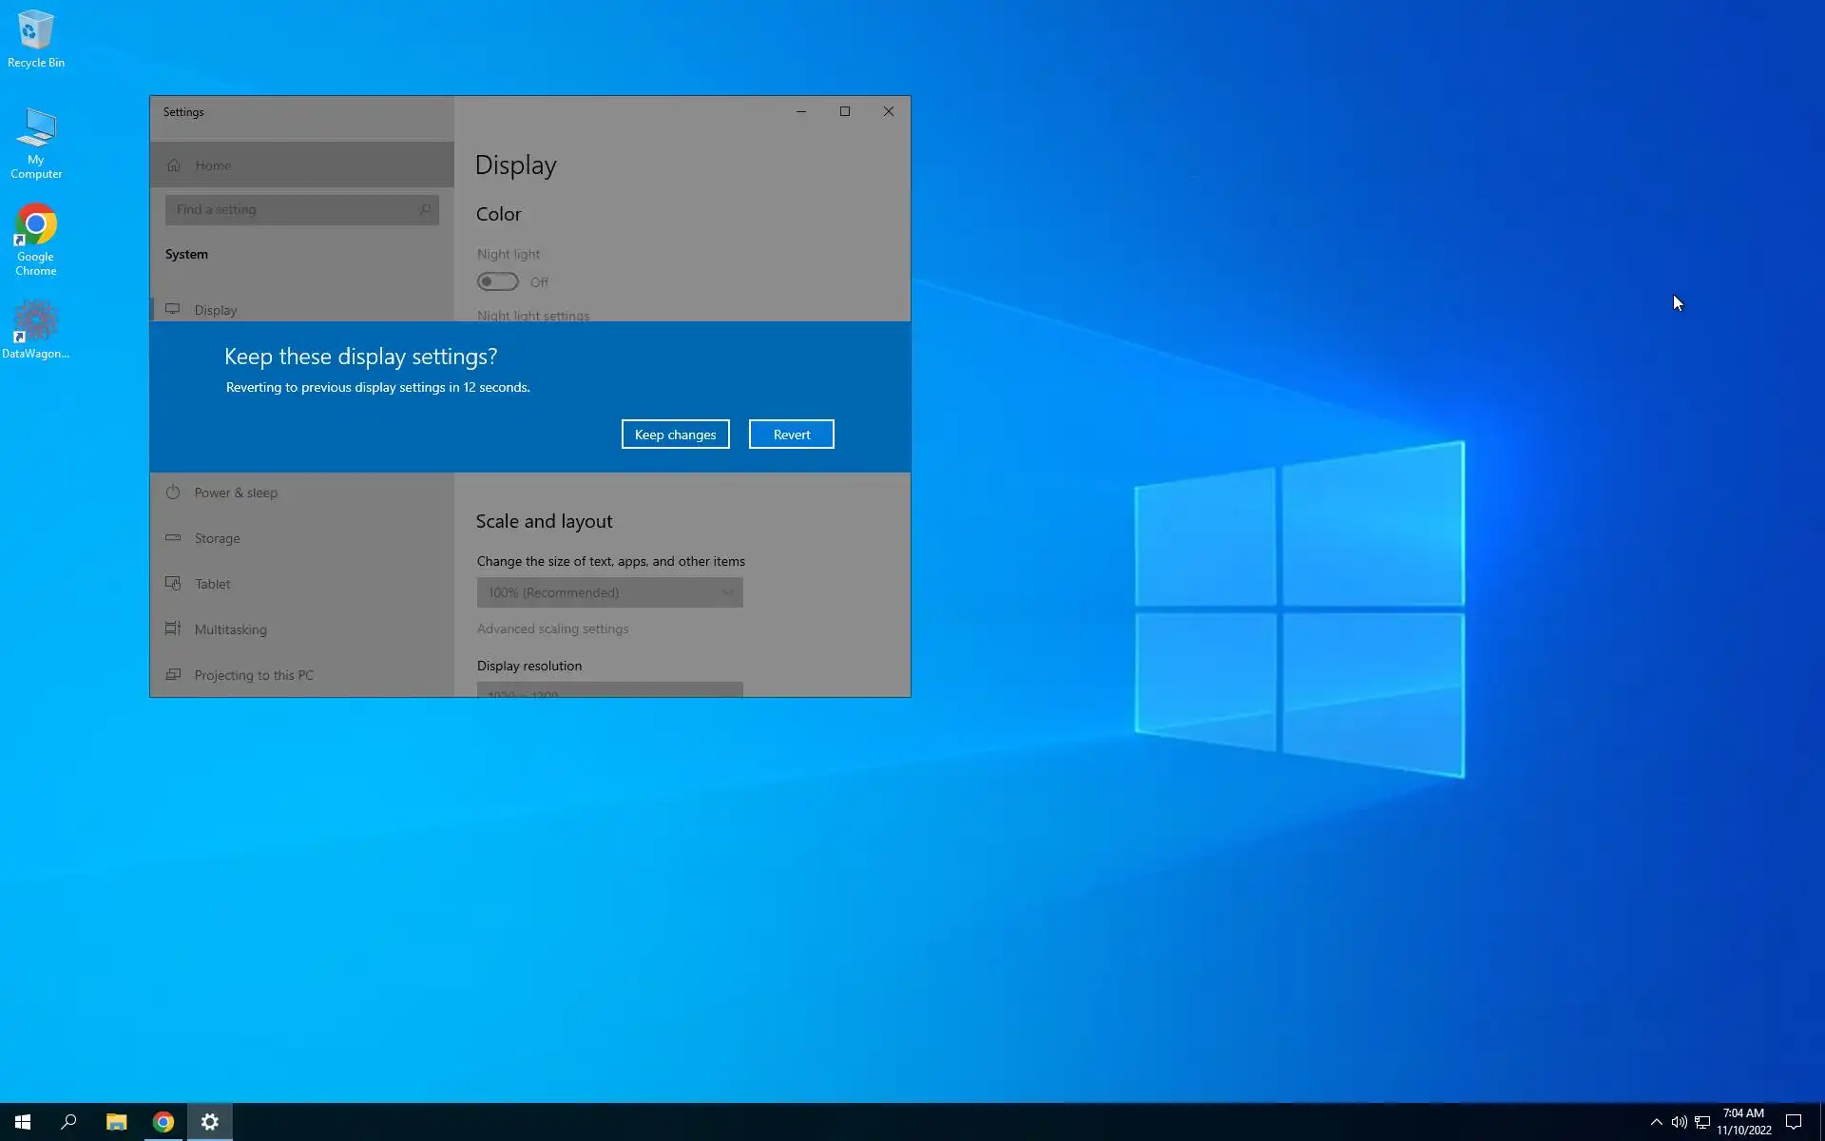Viewport: 1825px width, 1141px height.
Task: Click the Revert button
Action: 791,435
